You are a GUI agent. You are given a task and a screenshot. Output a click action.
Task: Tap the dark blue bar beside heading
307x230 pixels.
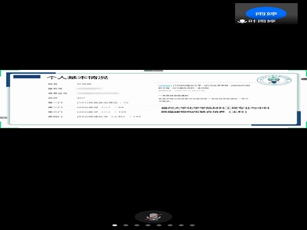[x=27, y=77]
